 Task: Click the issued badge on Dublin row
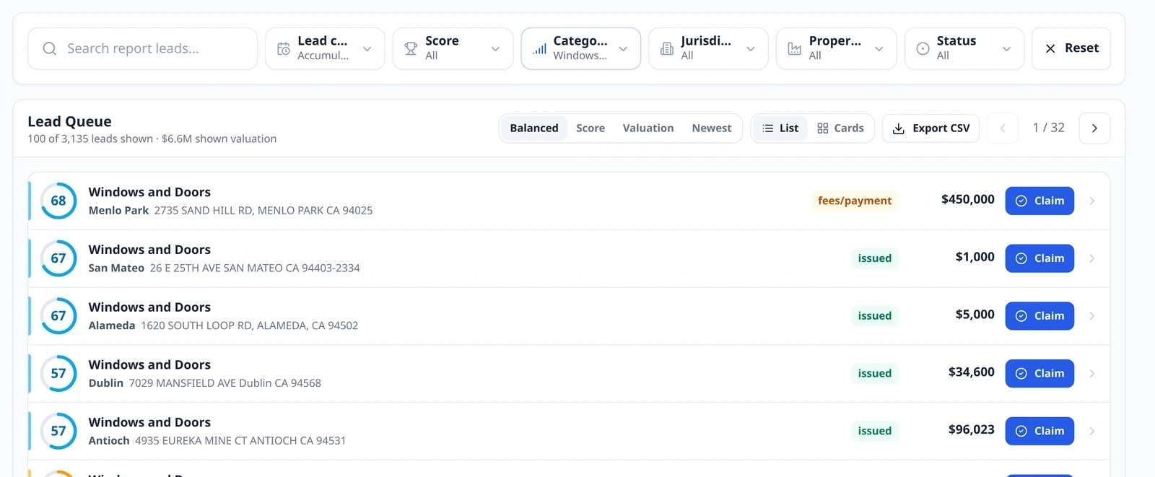[875, 374]
